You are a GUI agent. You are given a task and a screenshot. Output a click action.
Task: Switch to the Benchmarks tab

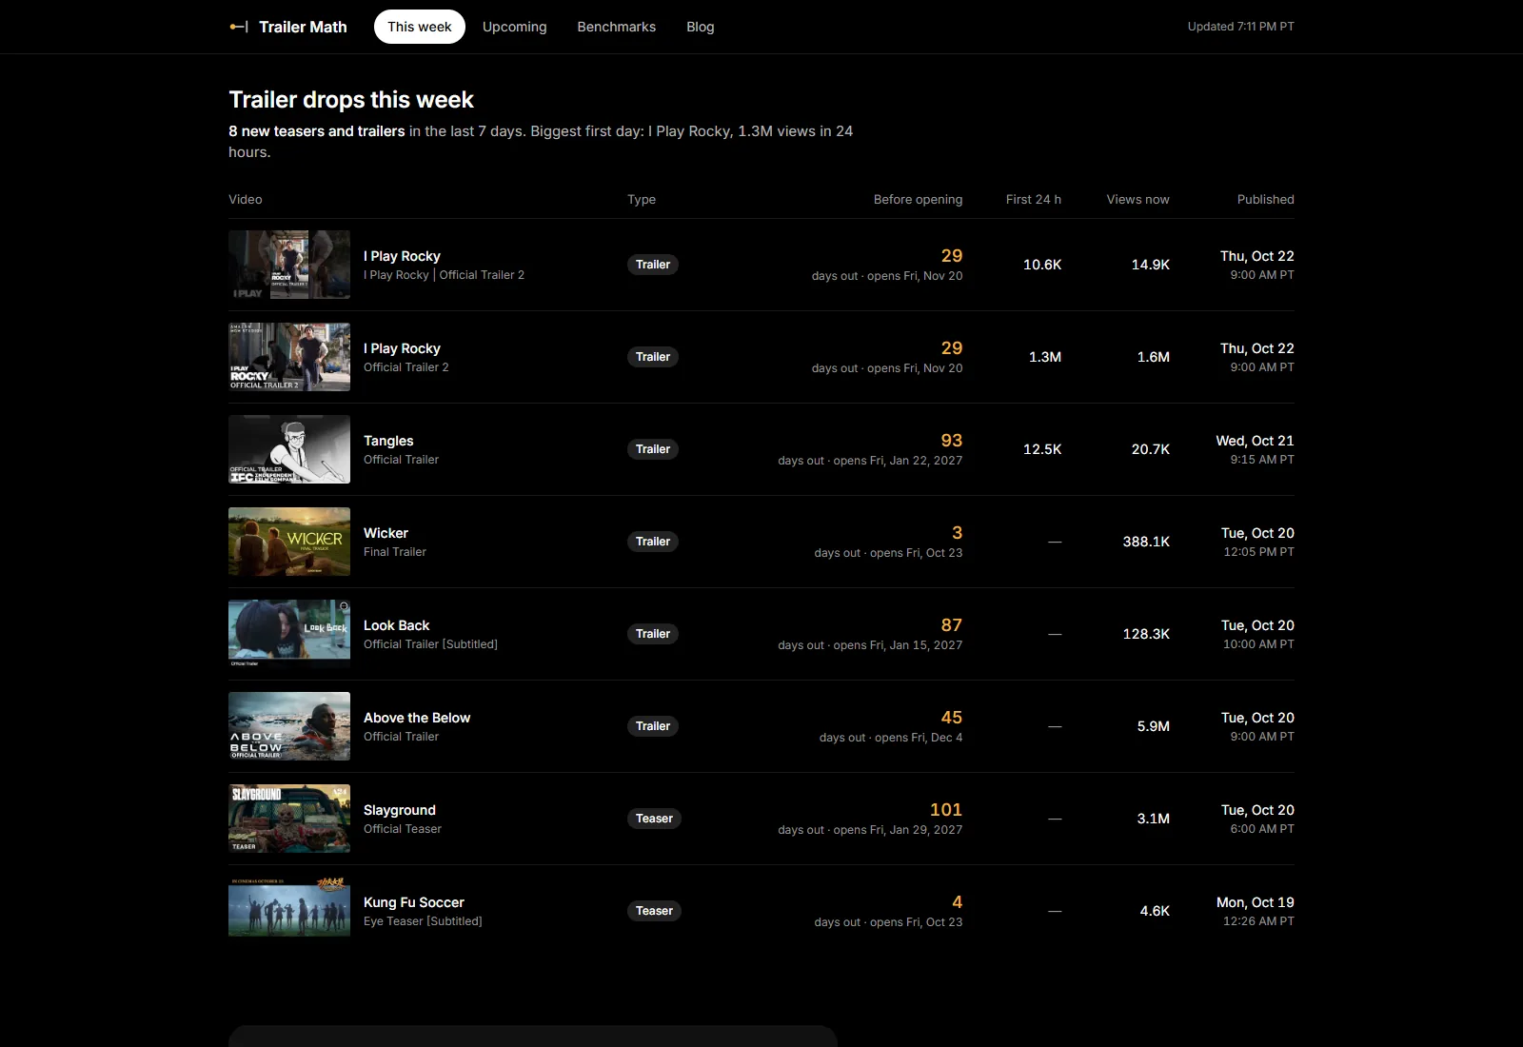coord(617,27)
